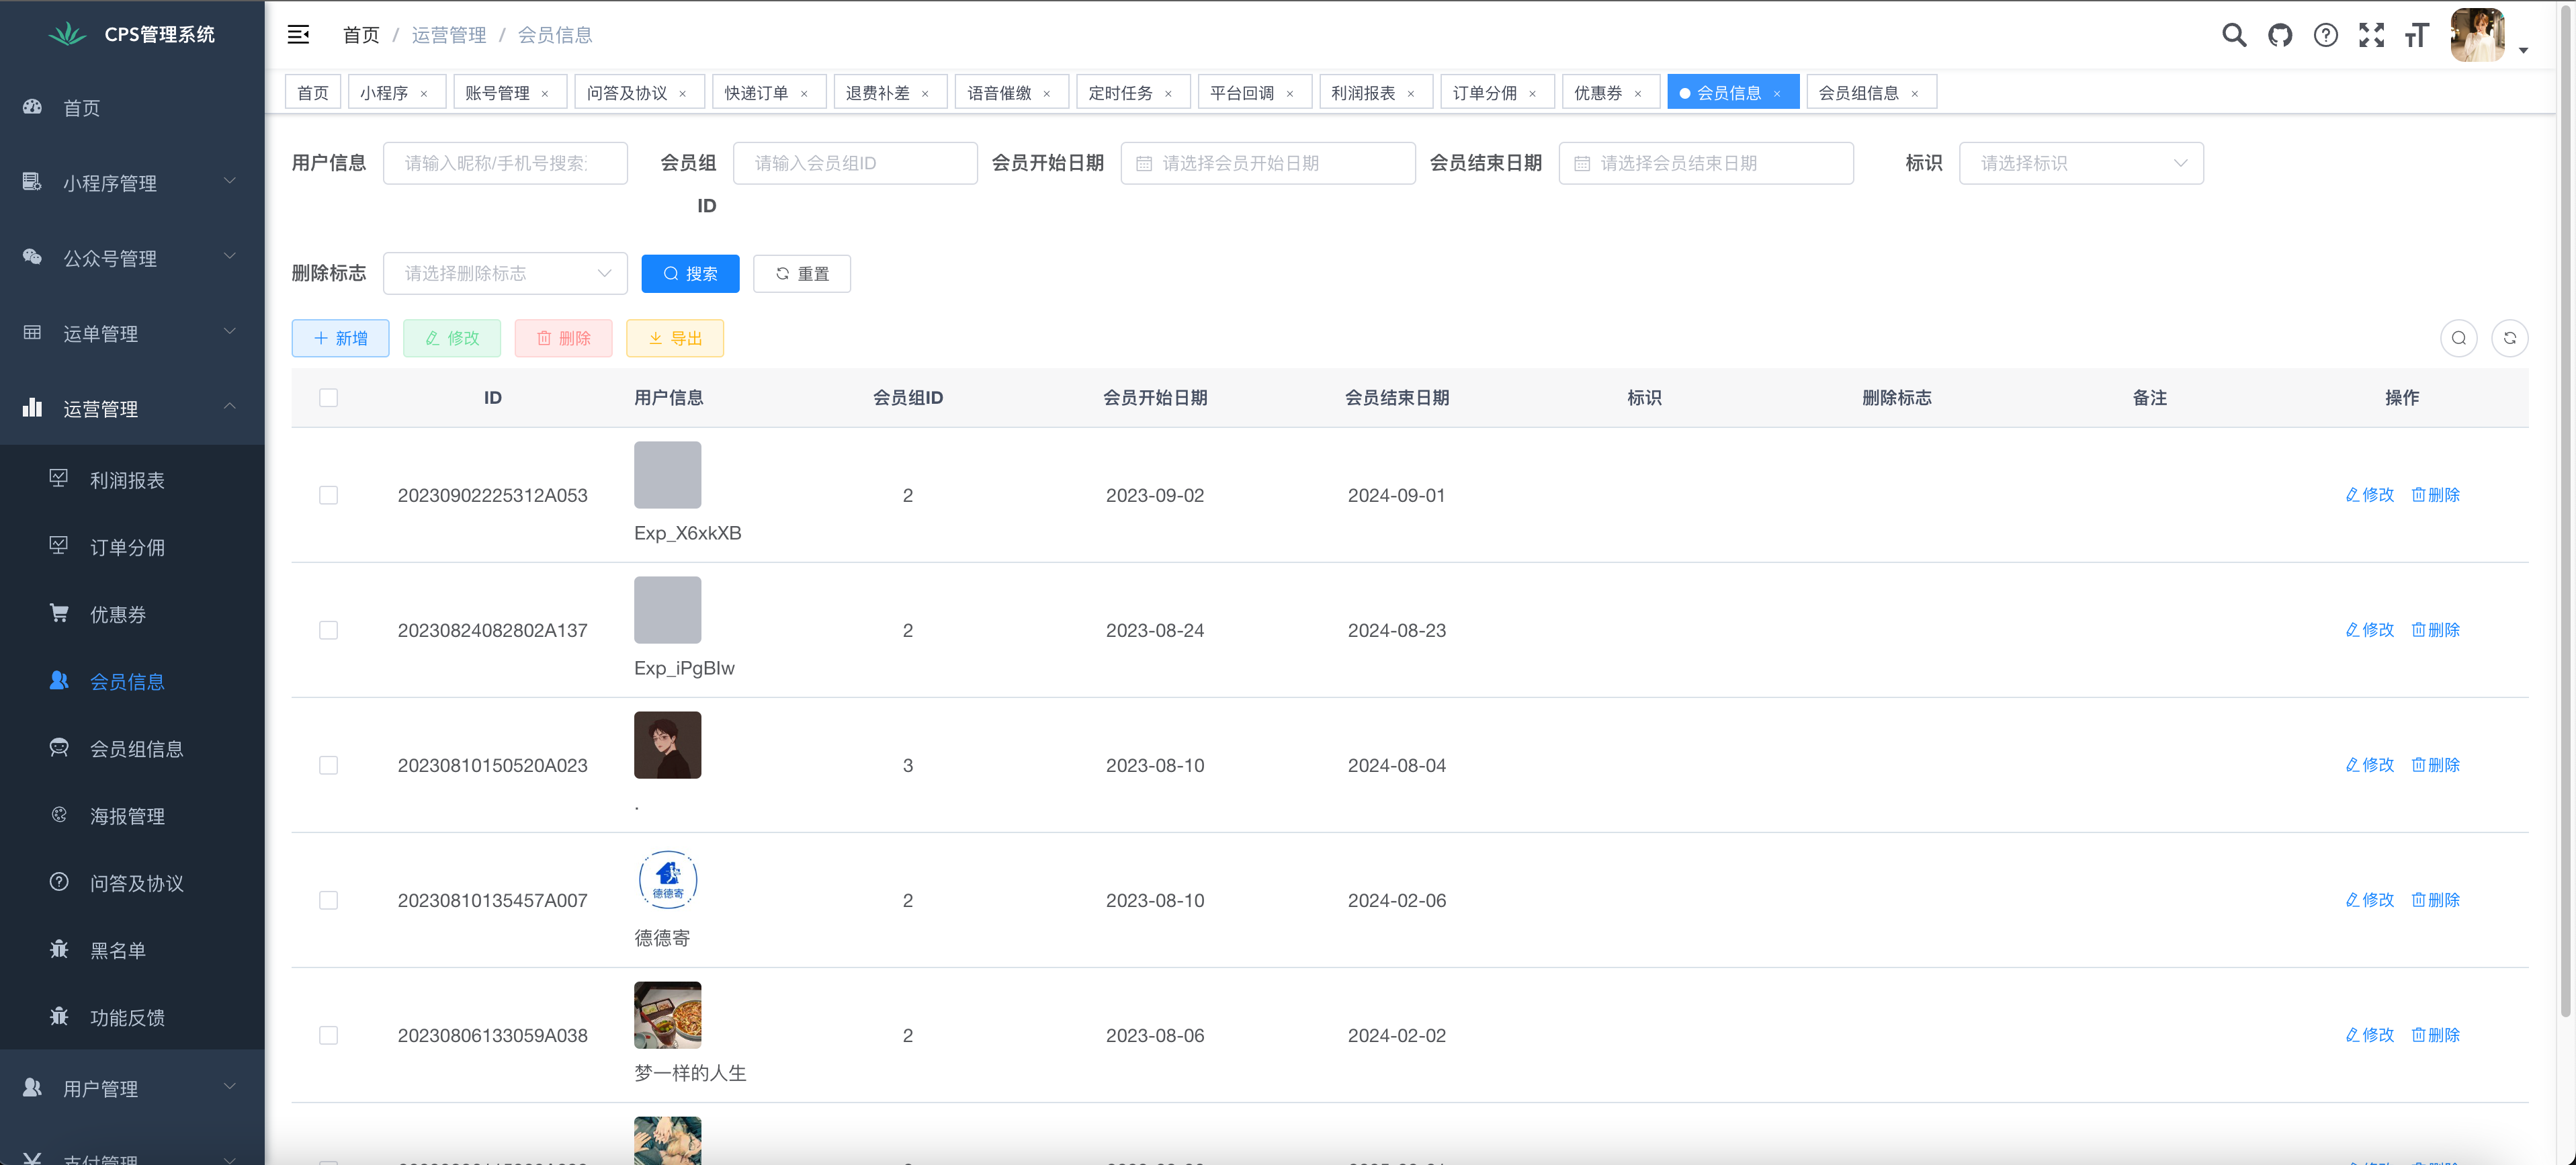The image size is (2576, 1165).
Task: Click the green 修改 toolbar button
Action: (x=452, y=338)
